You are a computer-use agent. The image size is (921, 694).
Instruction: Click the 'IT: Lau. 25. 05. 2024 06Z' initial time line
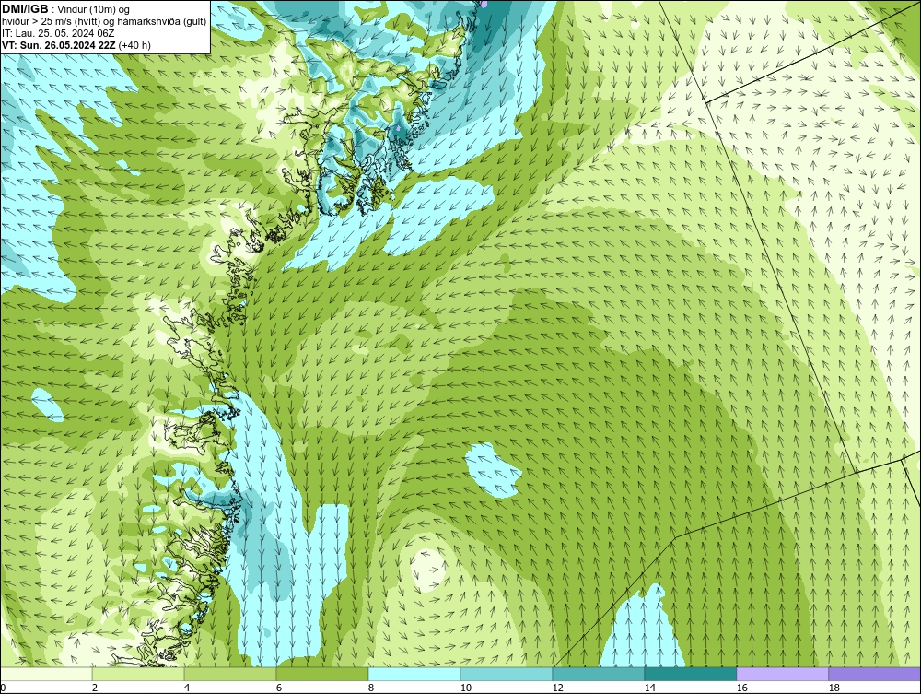coord(58,33)
